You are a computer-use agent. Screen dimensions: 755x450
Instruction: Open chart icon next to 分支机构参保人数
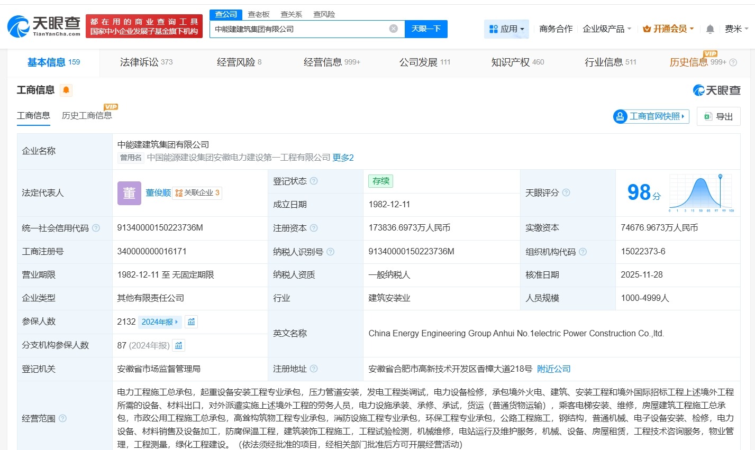(179, 345)
